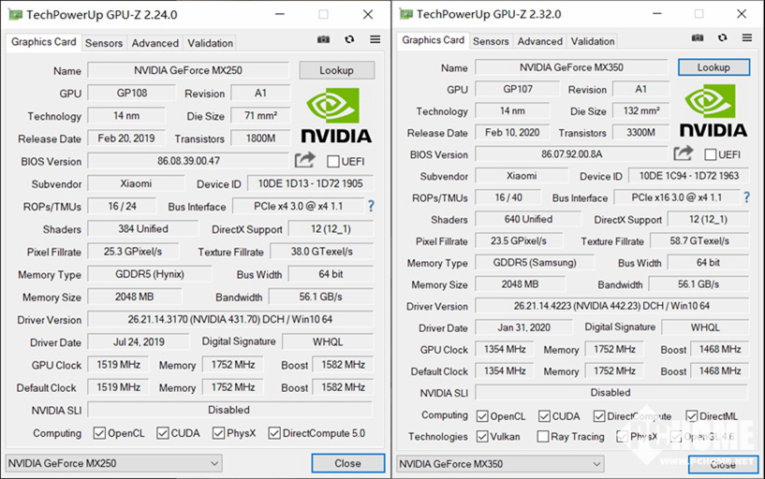Click the BIOS share/export icon in MX350 window

[683, 153]
